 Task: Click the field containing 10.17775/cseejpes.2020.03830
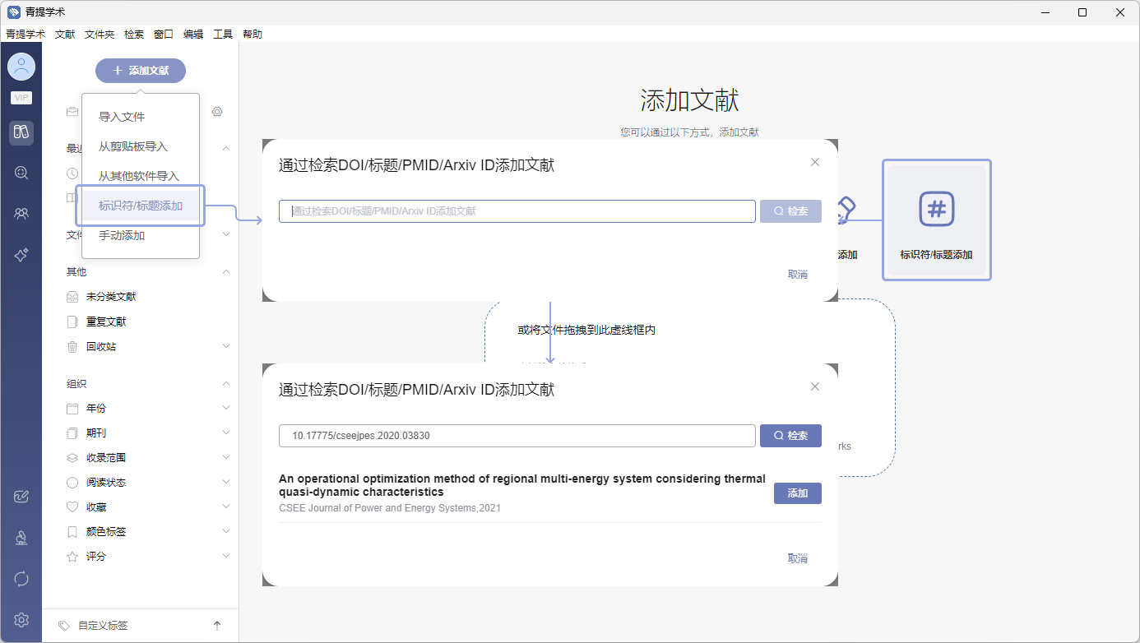click(517, 436)
